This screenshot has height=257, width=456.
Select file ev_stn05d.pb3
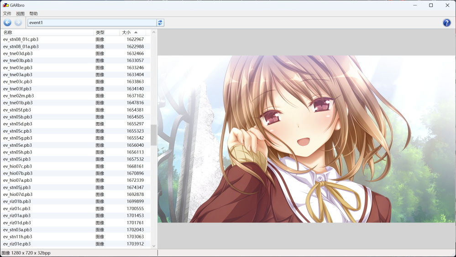75,124
